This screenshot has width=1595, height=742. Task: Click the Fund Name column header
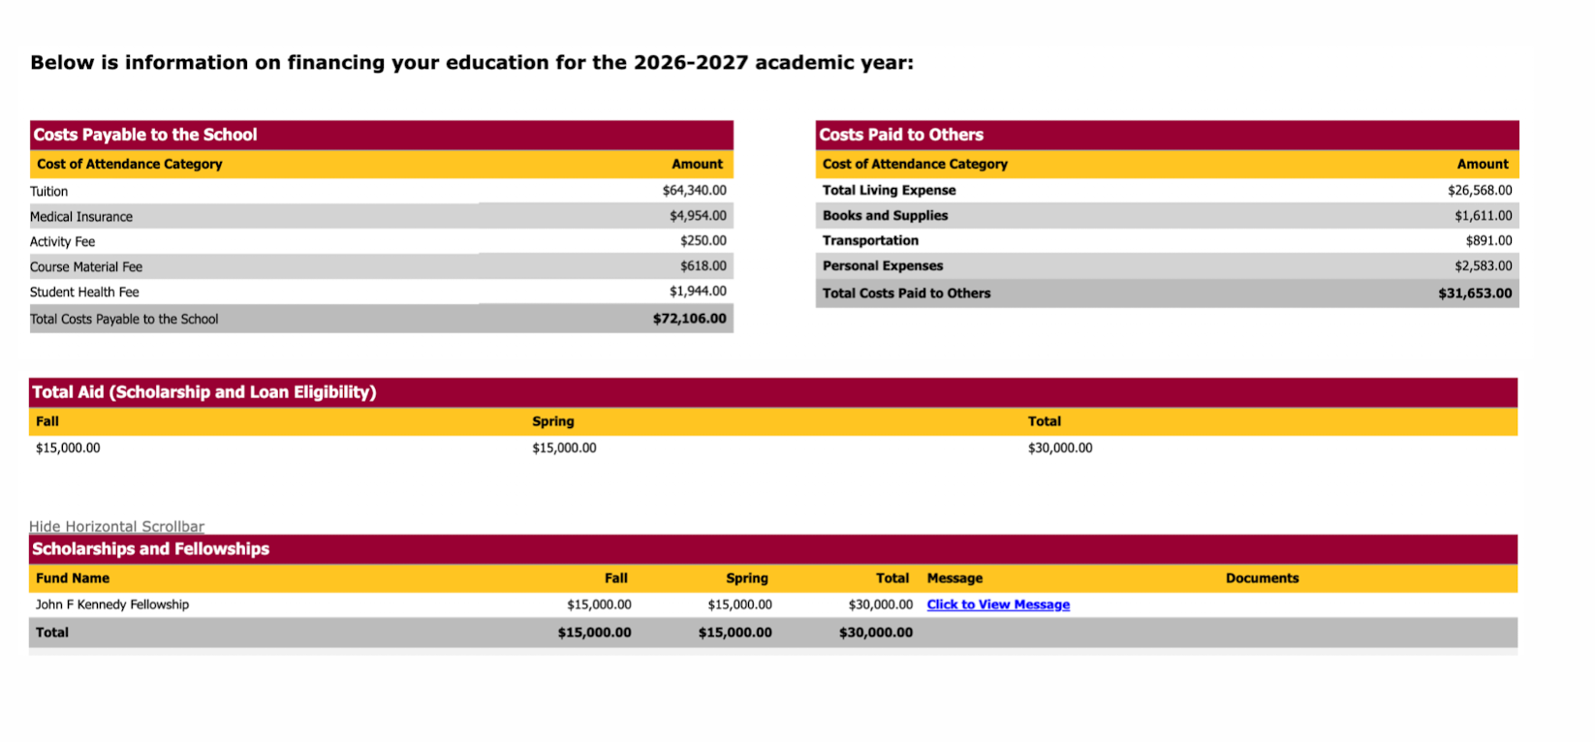pyautogui.click(x=73, y=578)
